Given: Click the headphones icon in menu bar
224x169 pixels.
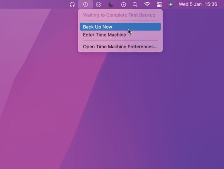Looking at the screenshot, I should [x=72, y=4].
